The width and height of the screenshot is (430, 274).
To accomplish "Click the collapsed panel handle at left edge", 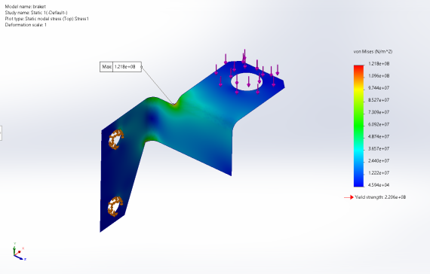I will click(x=1, y=133).
